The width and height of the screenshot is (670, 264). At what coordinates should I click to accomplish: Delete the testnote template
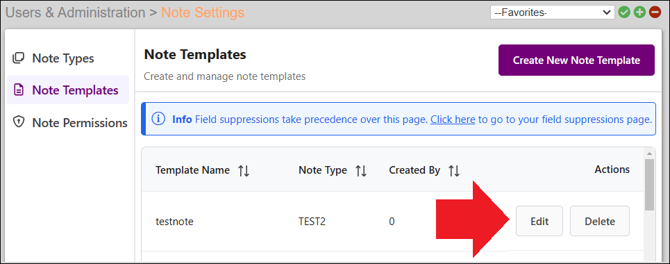point(599,221)
